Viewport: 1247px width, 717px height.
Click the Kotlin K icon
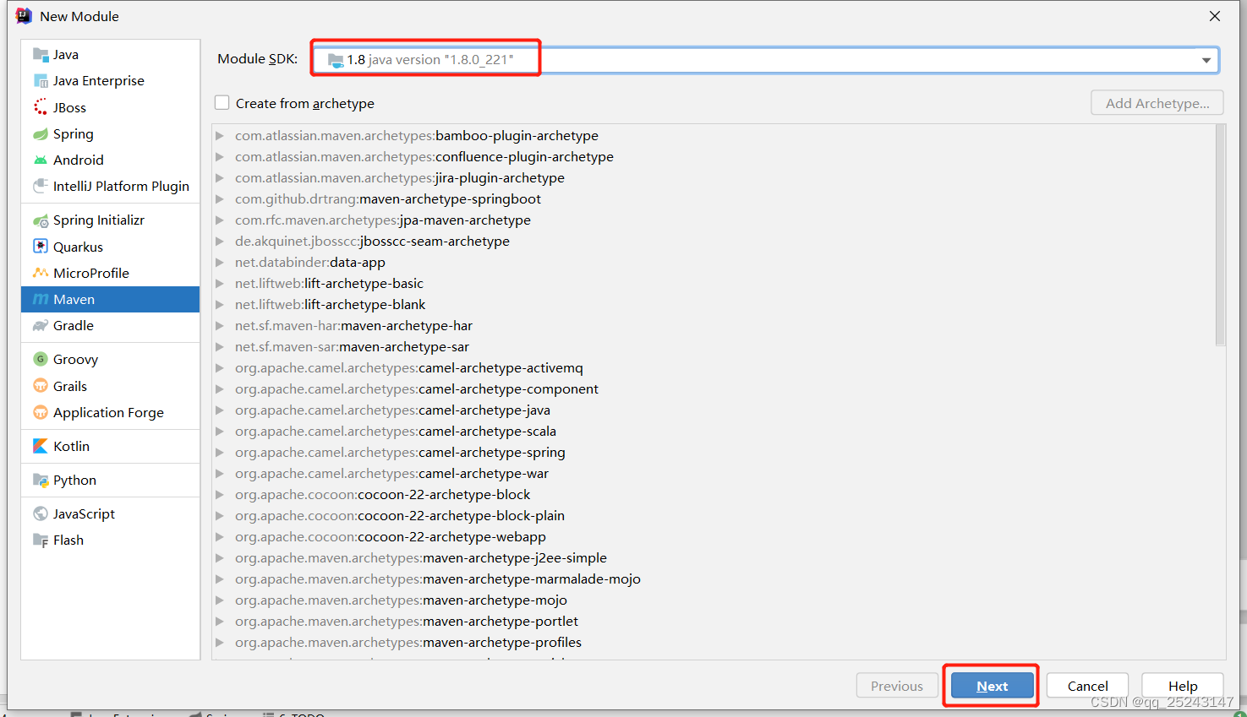tap(41, 446)
